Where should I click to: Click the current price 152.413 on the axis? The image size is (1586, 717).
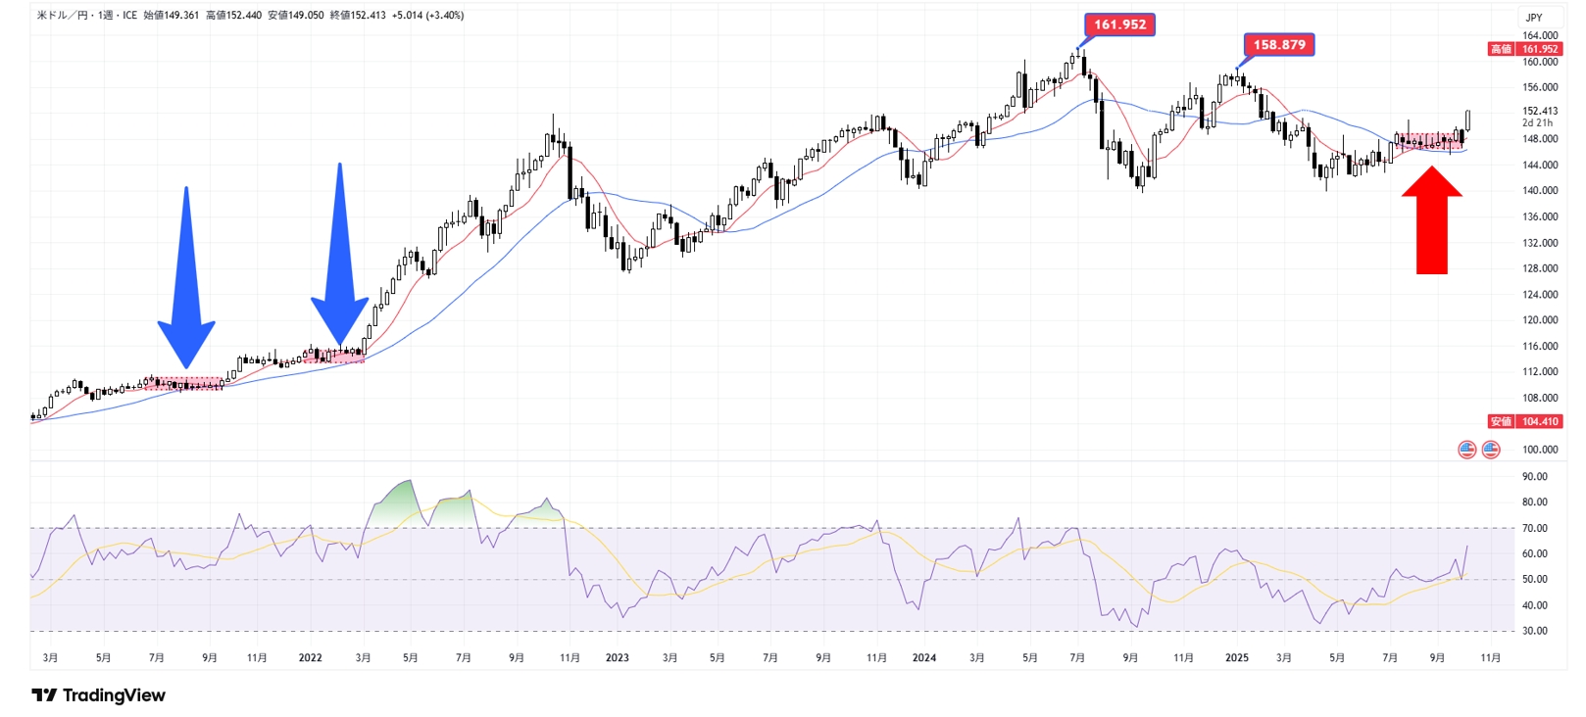click(x=1539, y=111)
